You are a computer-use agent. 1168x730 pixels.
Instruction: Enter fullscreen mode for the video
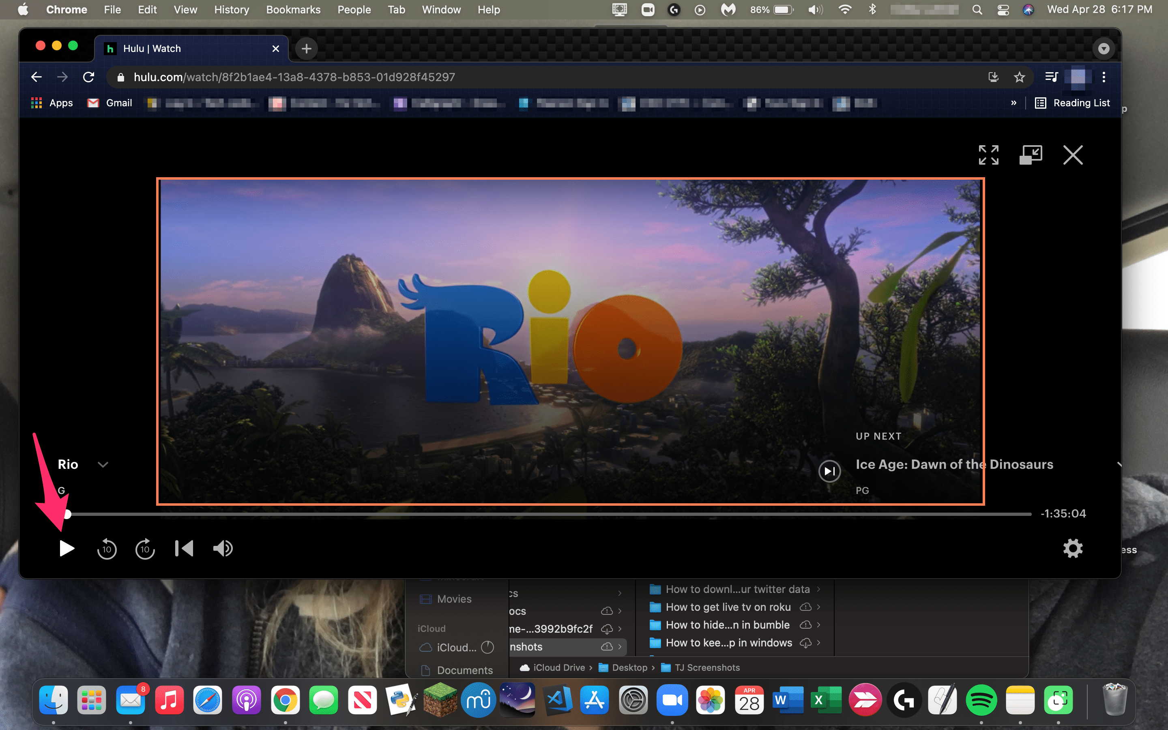(988, 155)
